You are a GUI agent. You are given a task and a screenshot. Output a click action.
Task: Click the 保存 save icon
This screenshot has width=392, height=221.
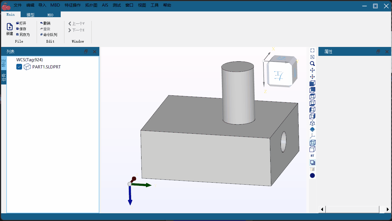21,29
